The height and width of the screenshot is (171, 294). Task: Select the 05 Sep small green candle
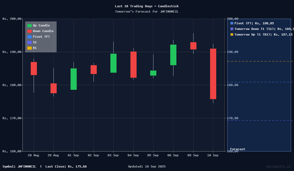[153, 73]
